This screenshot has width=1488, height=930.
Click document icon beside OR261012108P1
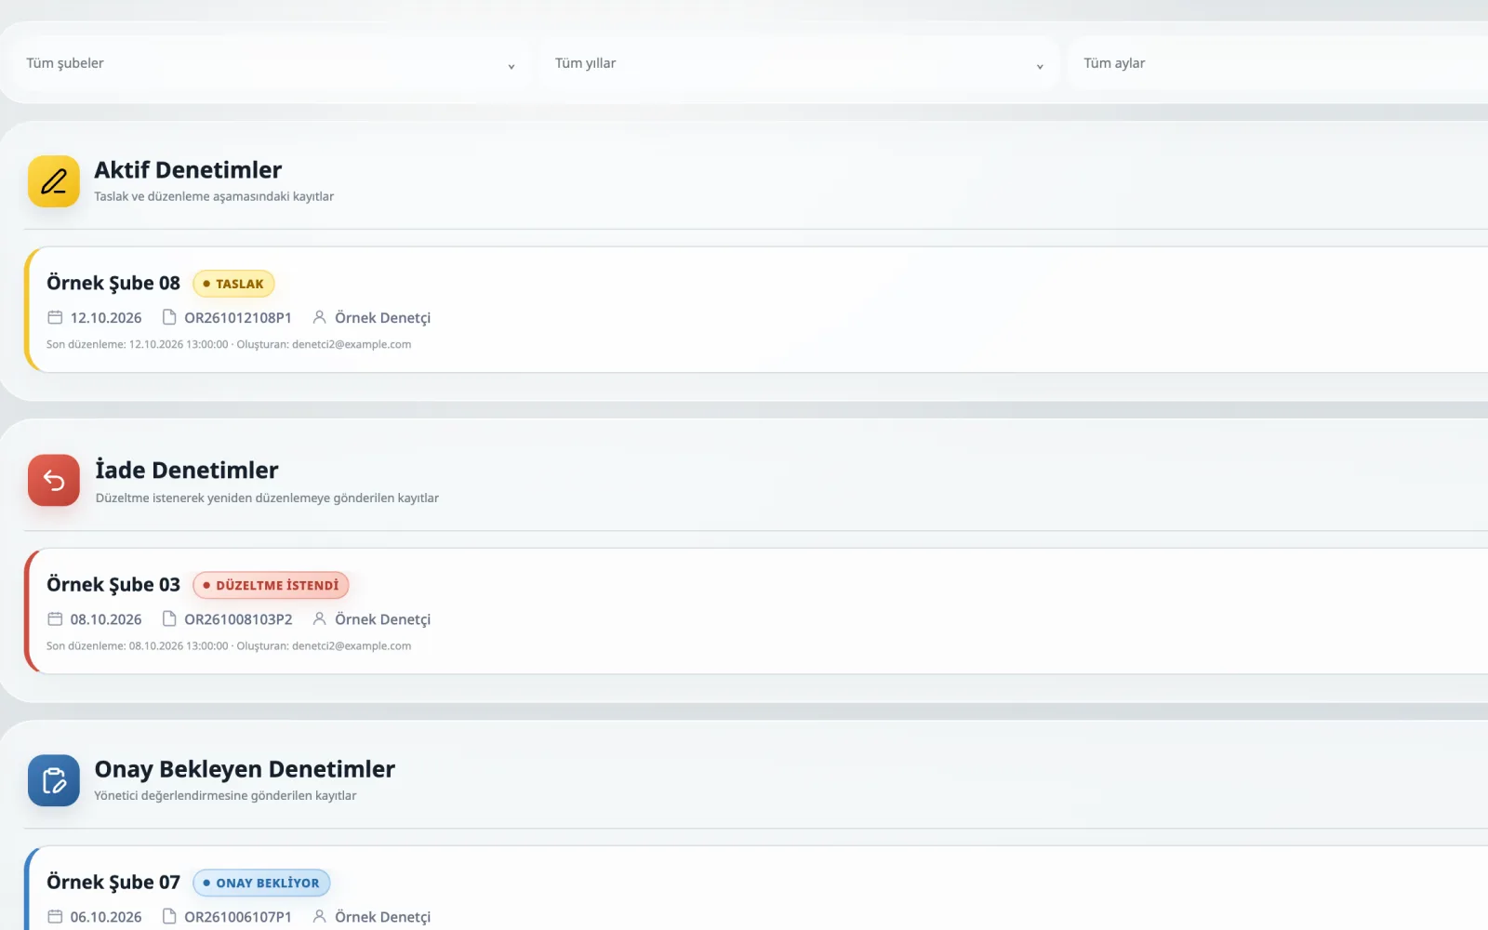click(169, 317)
